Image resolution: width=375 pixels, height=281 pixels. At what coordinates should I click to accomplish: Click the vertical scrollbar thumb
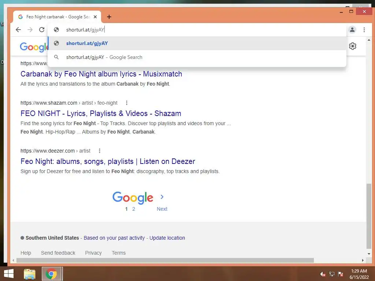click(x=369, y=216)
